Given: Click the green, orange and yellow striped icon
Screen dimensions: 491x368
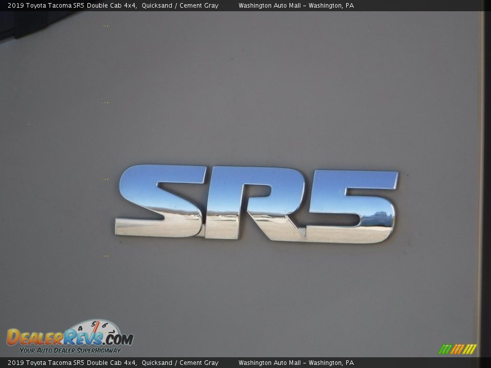Looking at the screenshot, I should pyautogui.click(x=457, y=349).
